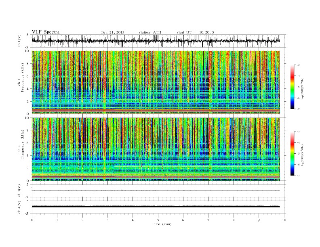Click the ch.1(V) waveform axis label
Viewport: 320px width, 247px height.
coord(19,41)
